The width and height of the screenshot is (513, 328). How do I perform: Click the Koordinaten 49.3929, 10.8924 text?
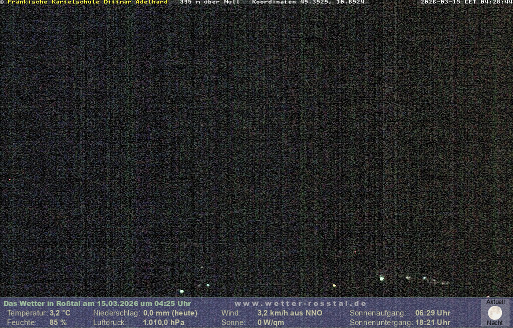click(308, 2)
